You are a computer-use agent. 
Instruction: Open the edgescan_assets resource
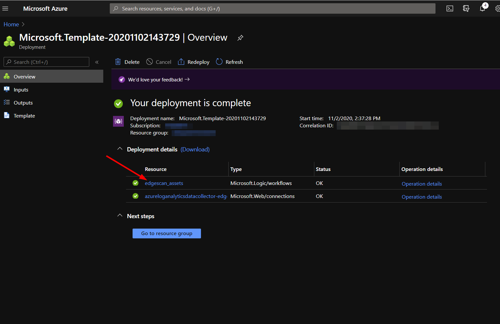coord(164,183)
